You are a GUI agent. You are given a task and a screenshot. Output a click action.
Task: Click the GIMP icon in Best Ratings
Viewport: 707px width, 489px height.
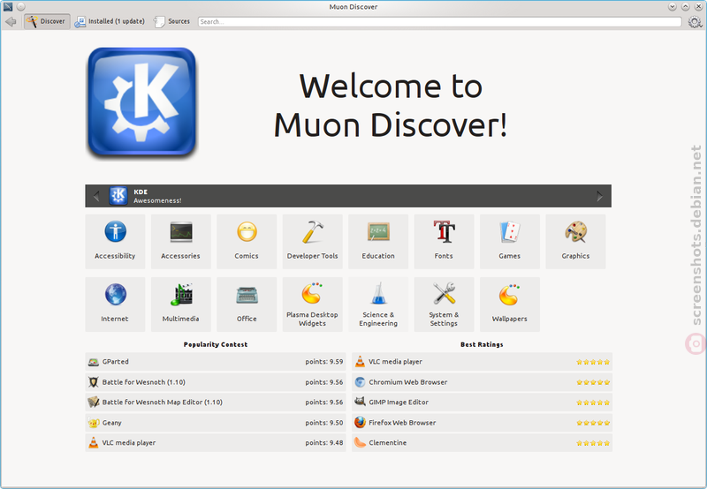pos(360,402)
